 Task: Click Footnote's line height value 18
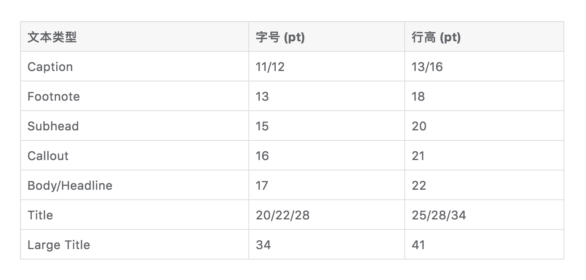[418, 96]
